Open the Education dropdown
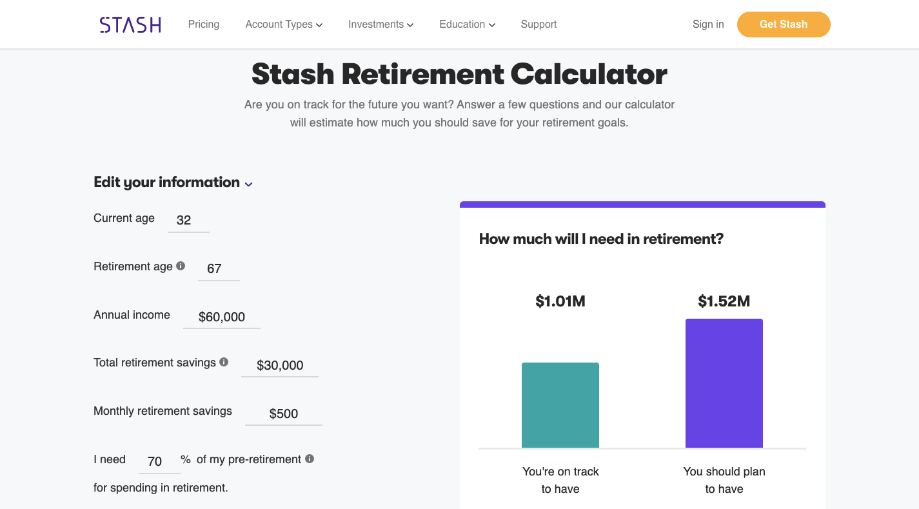The width and height of the screenshot is (919, 509). [x=467, y=25]
